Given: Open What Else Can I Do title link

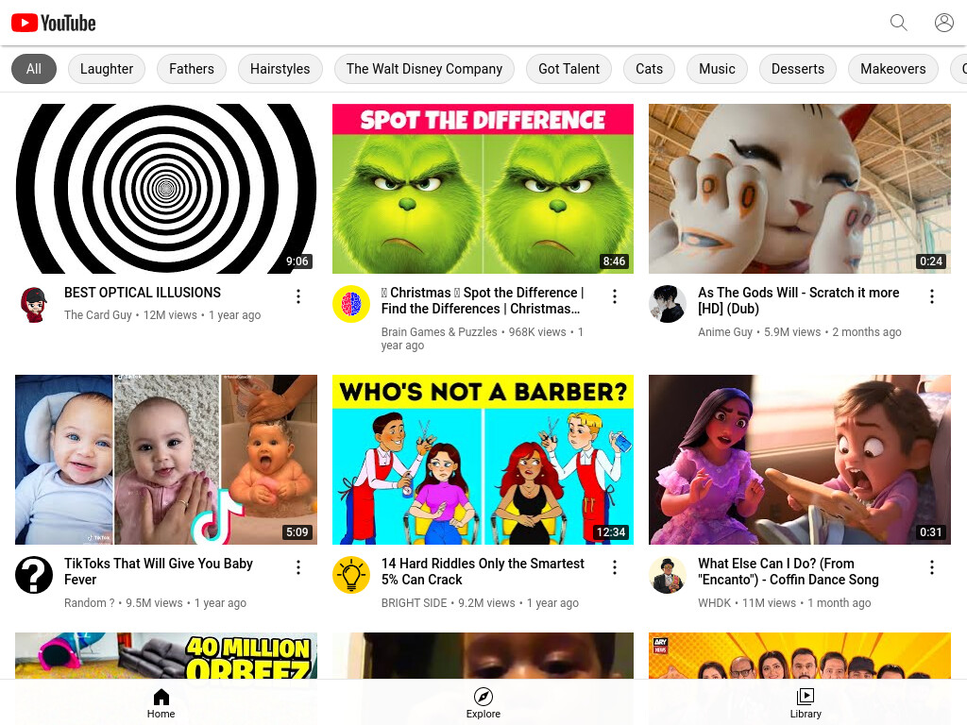Looking at the screenshot, I should pyautogui.click(x=789, y=571).
